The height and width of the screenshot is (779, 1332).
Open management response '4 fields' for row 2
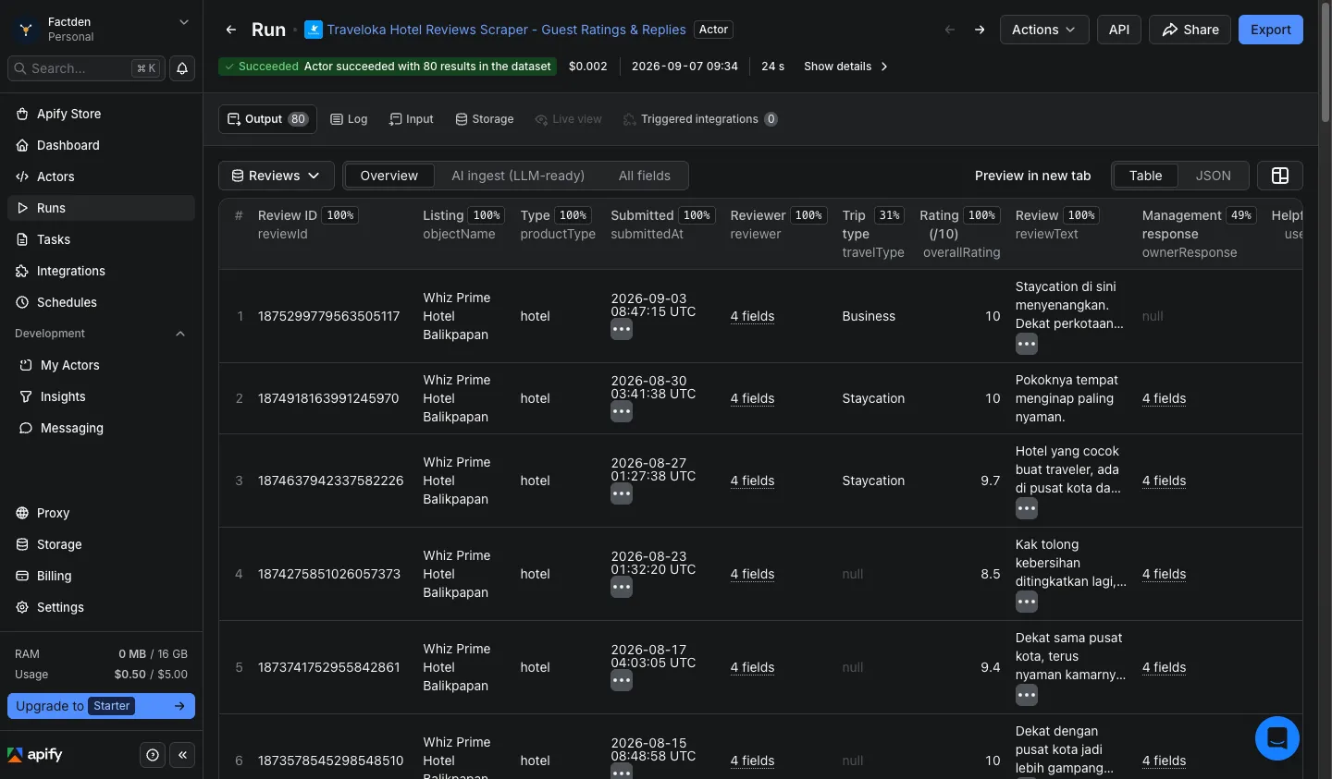point(1164,398)
